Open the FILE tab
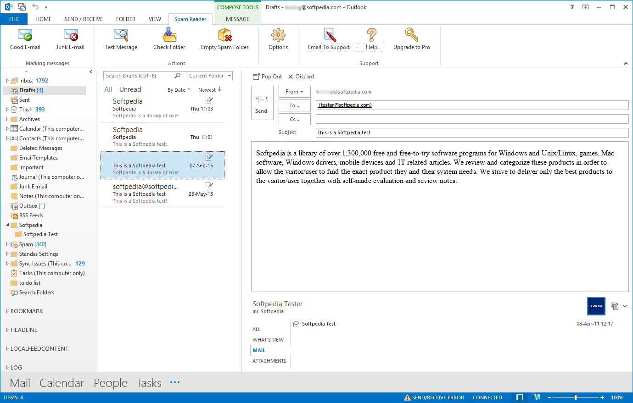The image size is (633, 403). click(x=14, y=19)
